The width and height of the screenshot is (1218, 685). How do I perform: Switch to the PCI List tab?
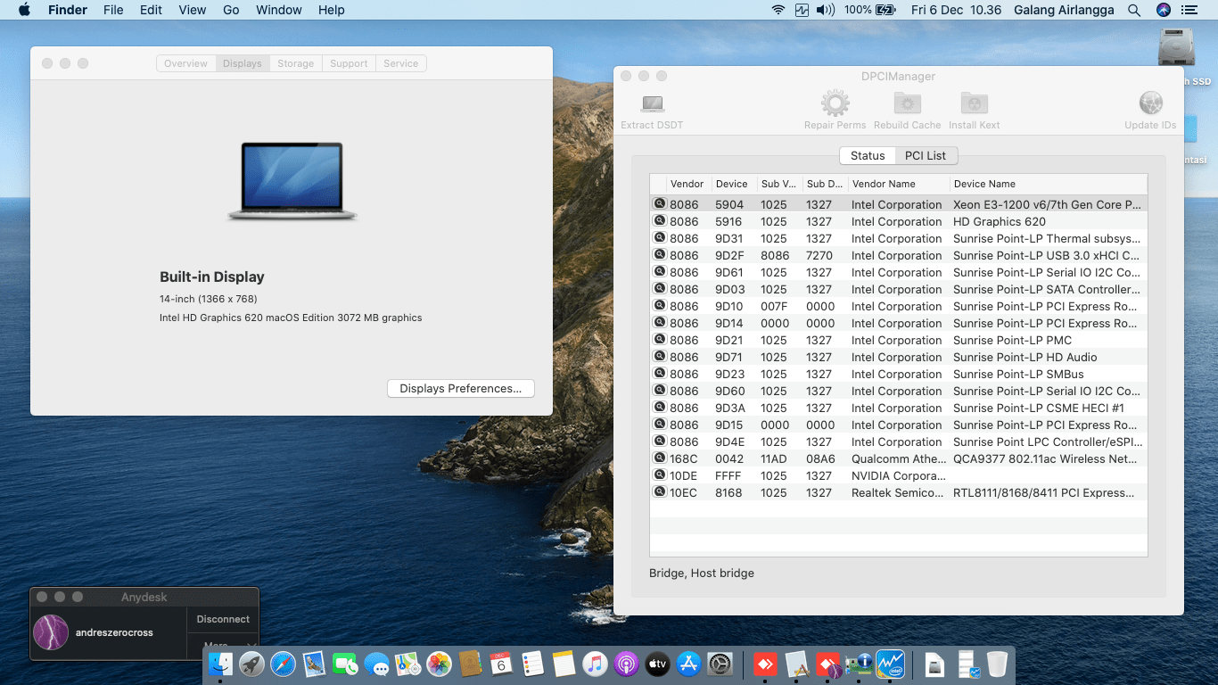point(926,155)
